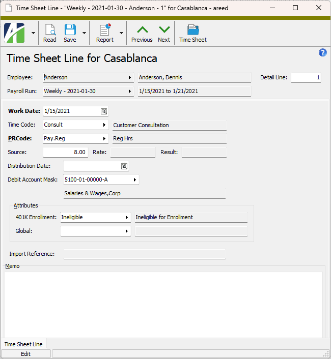Open the Debit Account Mask lookup arrow

tap(135, 179)
